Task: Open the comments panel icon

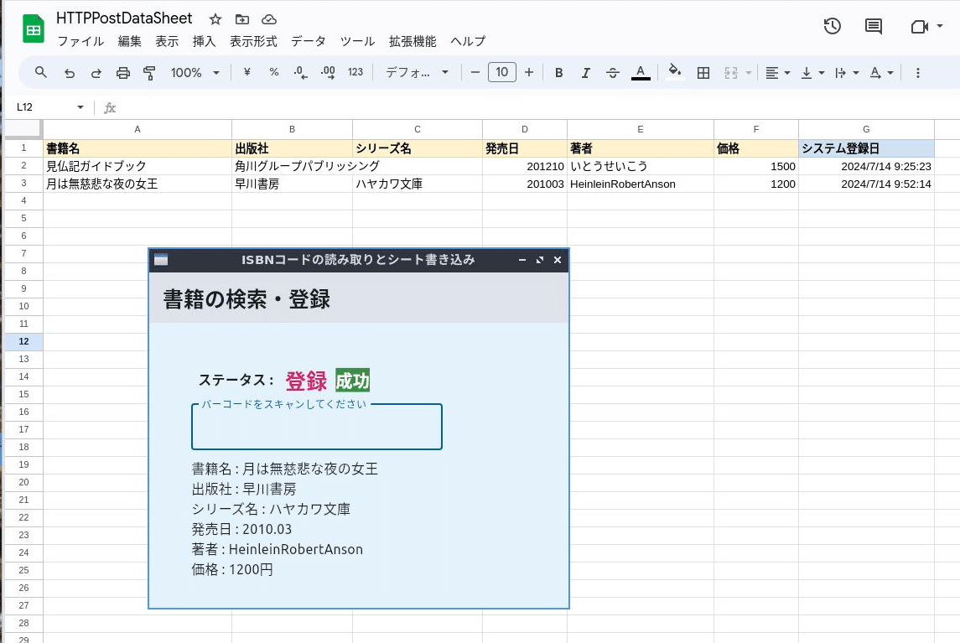Action: 873,26
